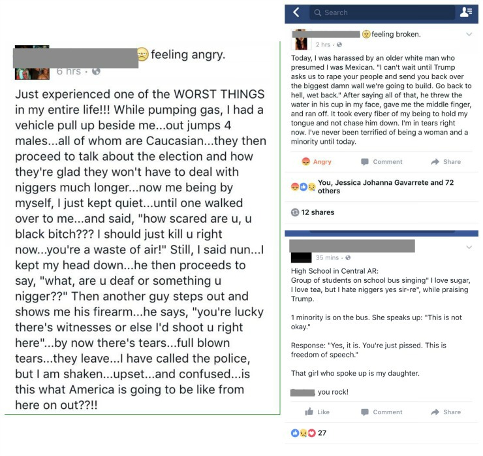Click the profile picture on the 'feeling angry' post
The height and width of the screenshot is (456, 483).
coord(32,62)
